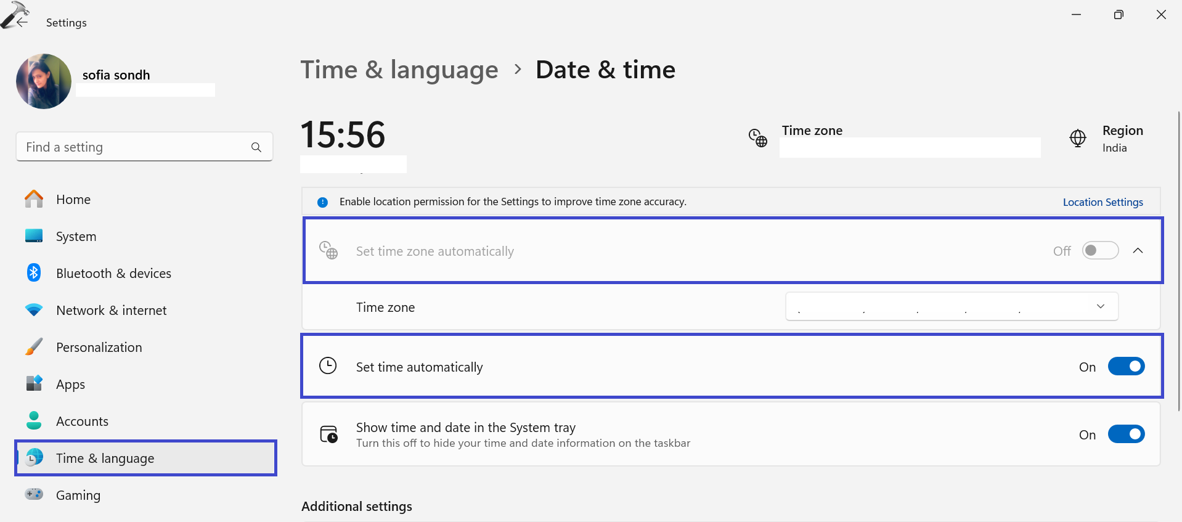Toggle Set time zone automatically switch
Viewport: 1182px width, 522px height.
point(1100,251)
